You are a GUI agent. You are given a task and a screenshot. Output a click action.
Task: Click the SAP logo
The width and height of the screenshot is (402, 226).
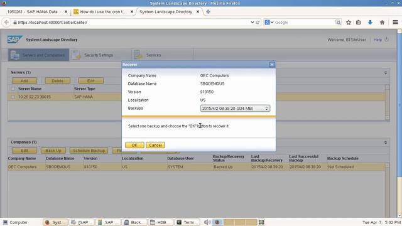[x=14, y=40]
